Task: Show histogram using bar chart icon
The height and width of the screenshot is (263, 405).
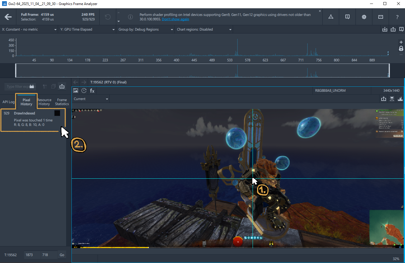Action: click(x=400, y=99)
